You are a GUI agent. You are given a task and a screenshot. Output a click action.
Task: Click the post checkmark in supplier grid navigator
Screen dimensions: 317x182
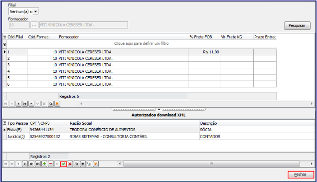point(38,104)
